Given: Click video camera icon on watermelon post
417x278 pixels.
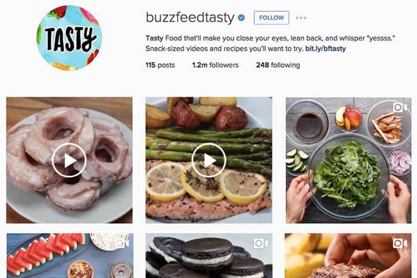Looking at the screenshot, I should pyautogui.click(x=122, y=243).
